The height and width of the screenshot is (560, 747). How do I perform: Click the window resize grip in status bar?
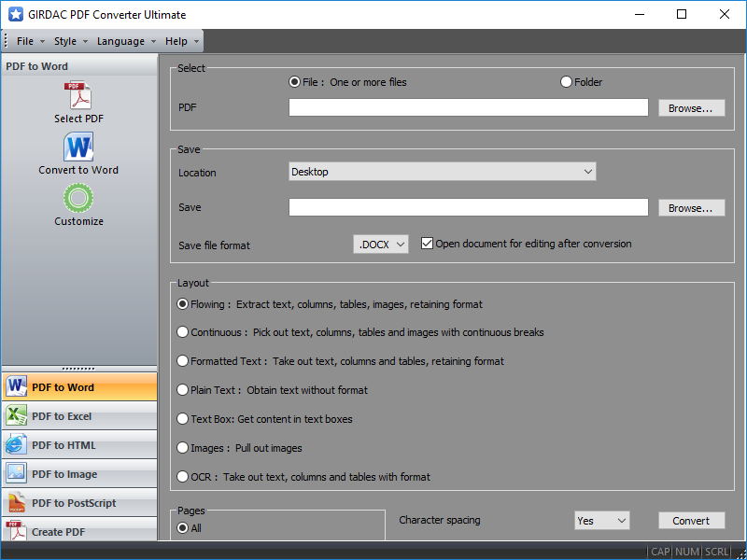pyautogui.click(x=740, y=553)
